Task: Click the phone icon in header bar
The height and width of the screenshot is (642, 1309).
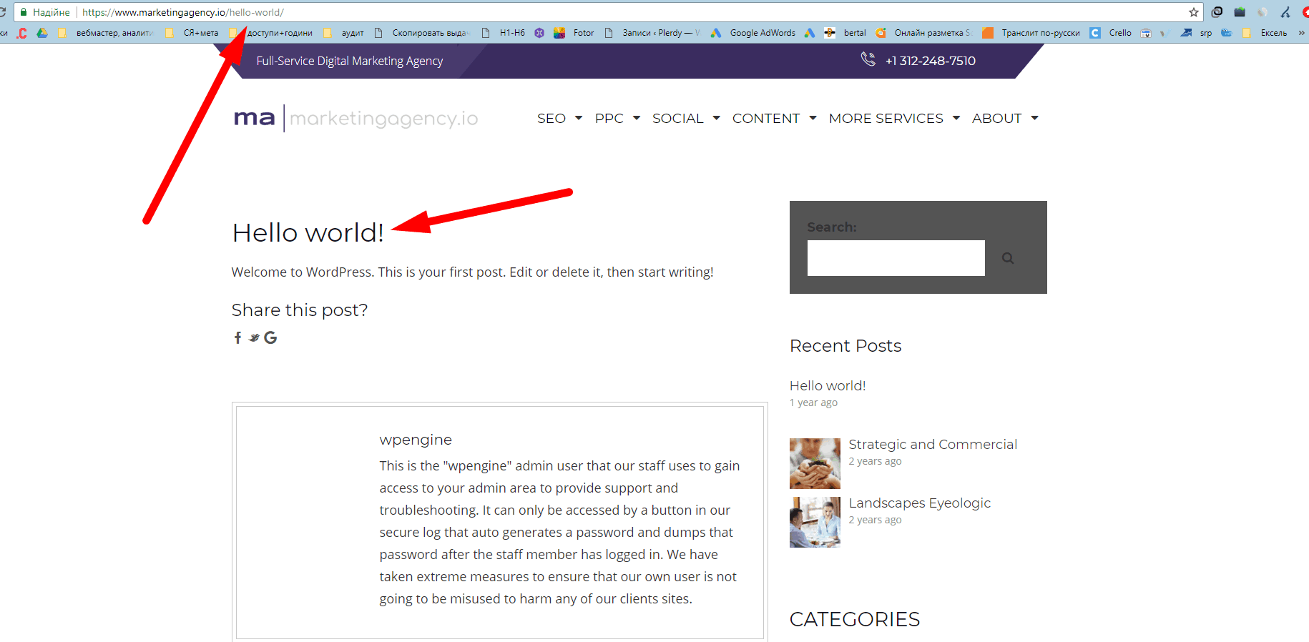Action: (x=868, y=59)
